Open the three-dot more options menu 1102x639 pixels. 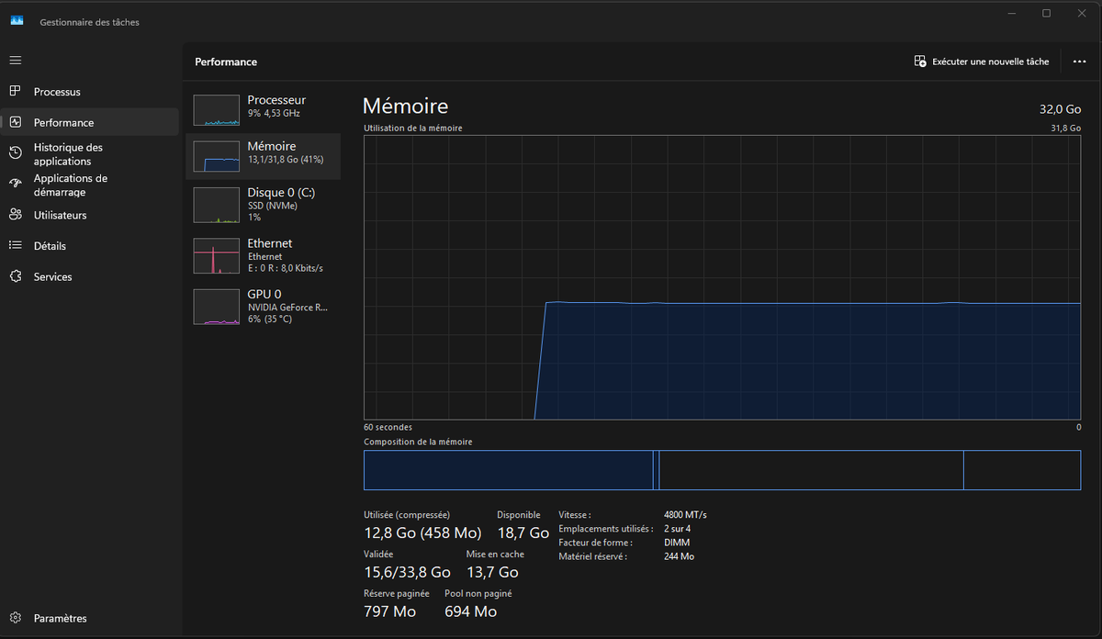click(1079, 62)
